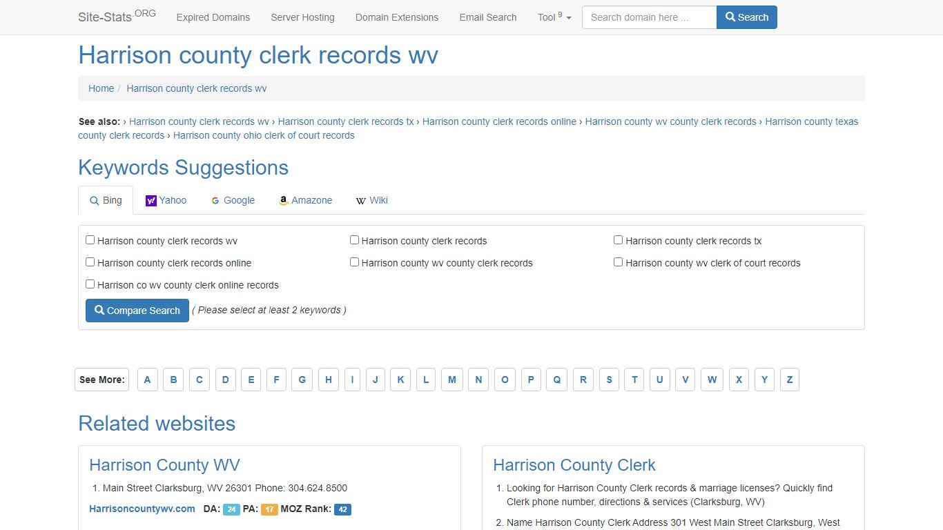Browse keywords starting with letter L

tap(426, 380)
